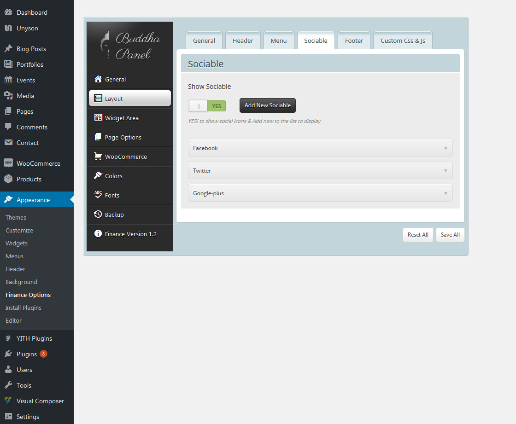Viewport: 516px width, 424px height.
Task: Click the Pages icon in WordPress sidebar
Action: pos(8,111)
